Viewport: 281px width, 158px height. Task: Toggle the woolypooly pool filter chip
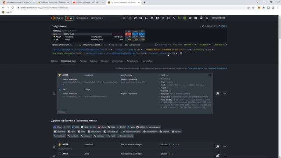150,132
